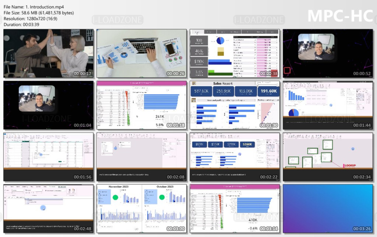
Task: Select the thumbnail timestamped 00:02:48
Action: (49, 209)
